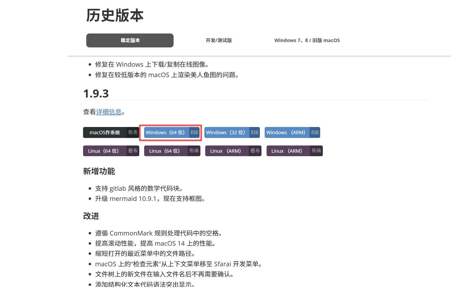
Task: Download the Windows (ARM) EXE
Action: click(292, 132)
